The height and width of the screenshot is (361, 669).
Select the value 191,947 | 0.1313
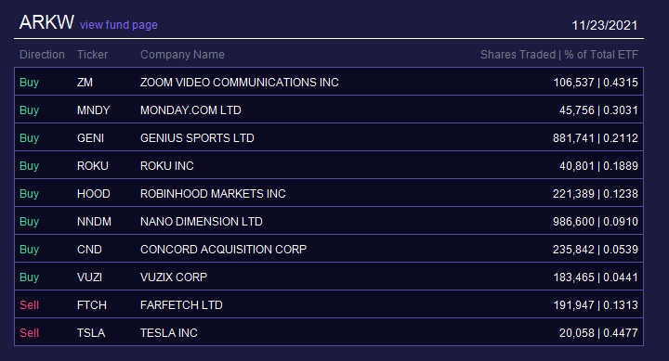(x=596, y=305)
